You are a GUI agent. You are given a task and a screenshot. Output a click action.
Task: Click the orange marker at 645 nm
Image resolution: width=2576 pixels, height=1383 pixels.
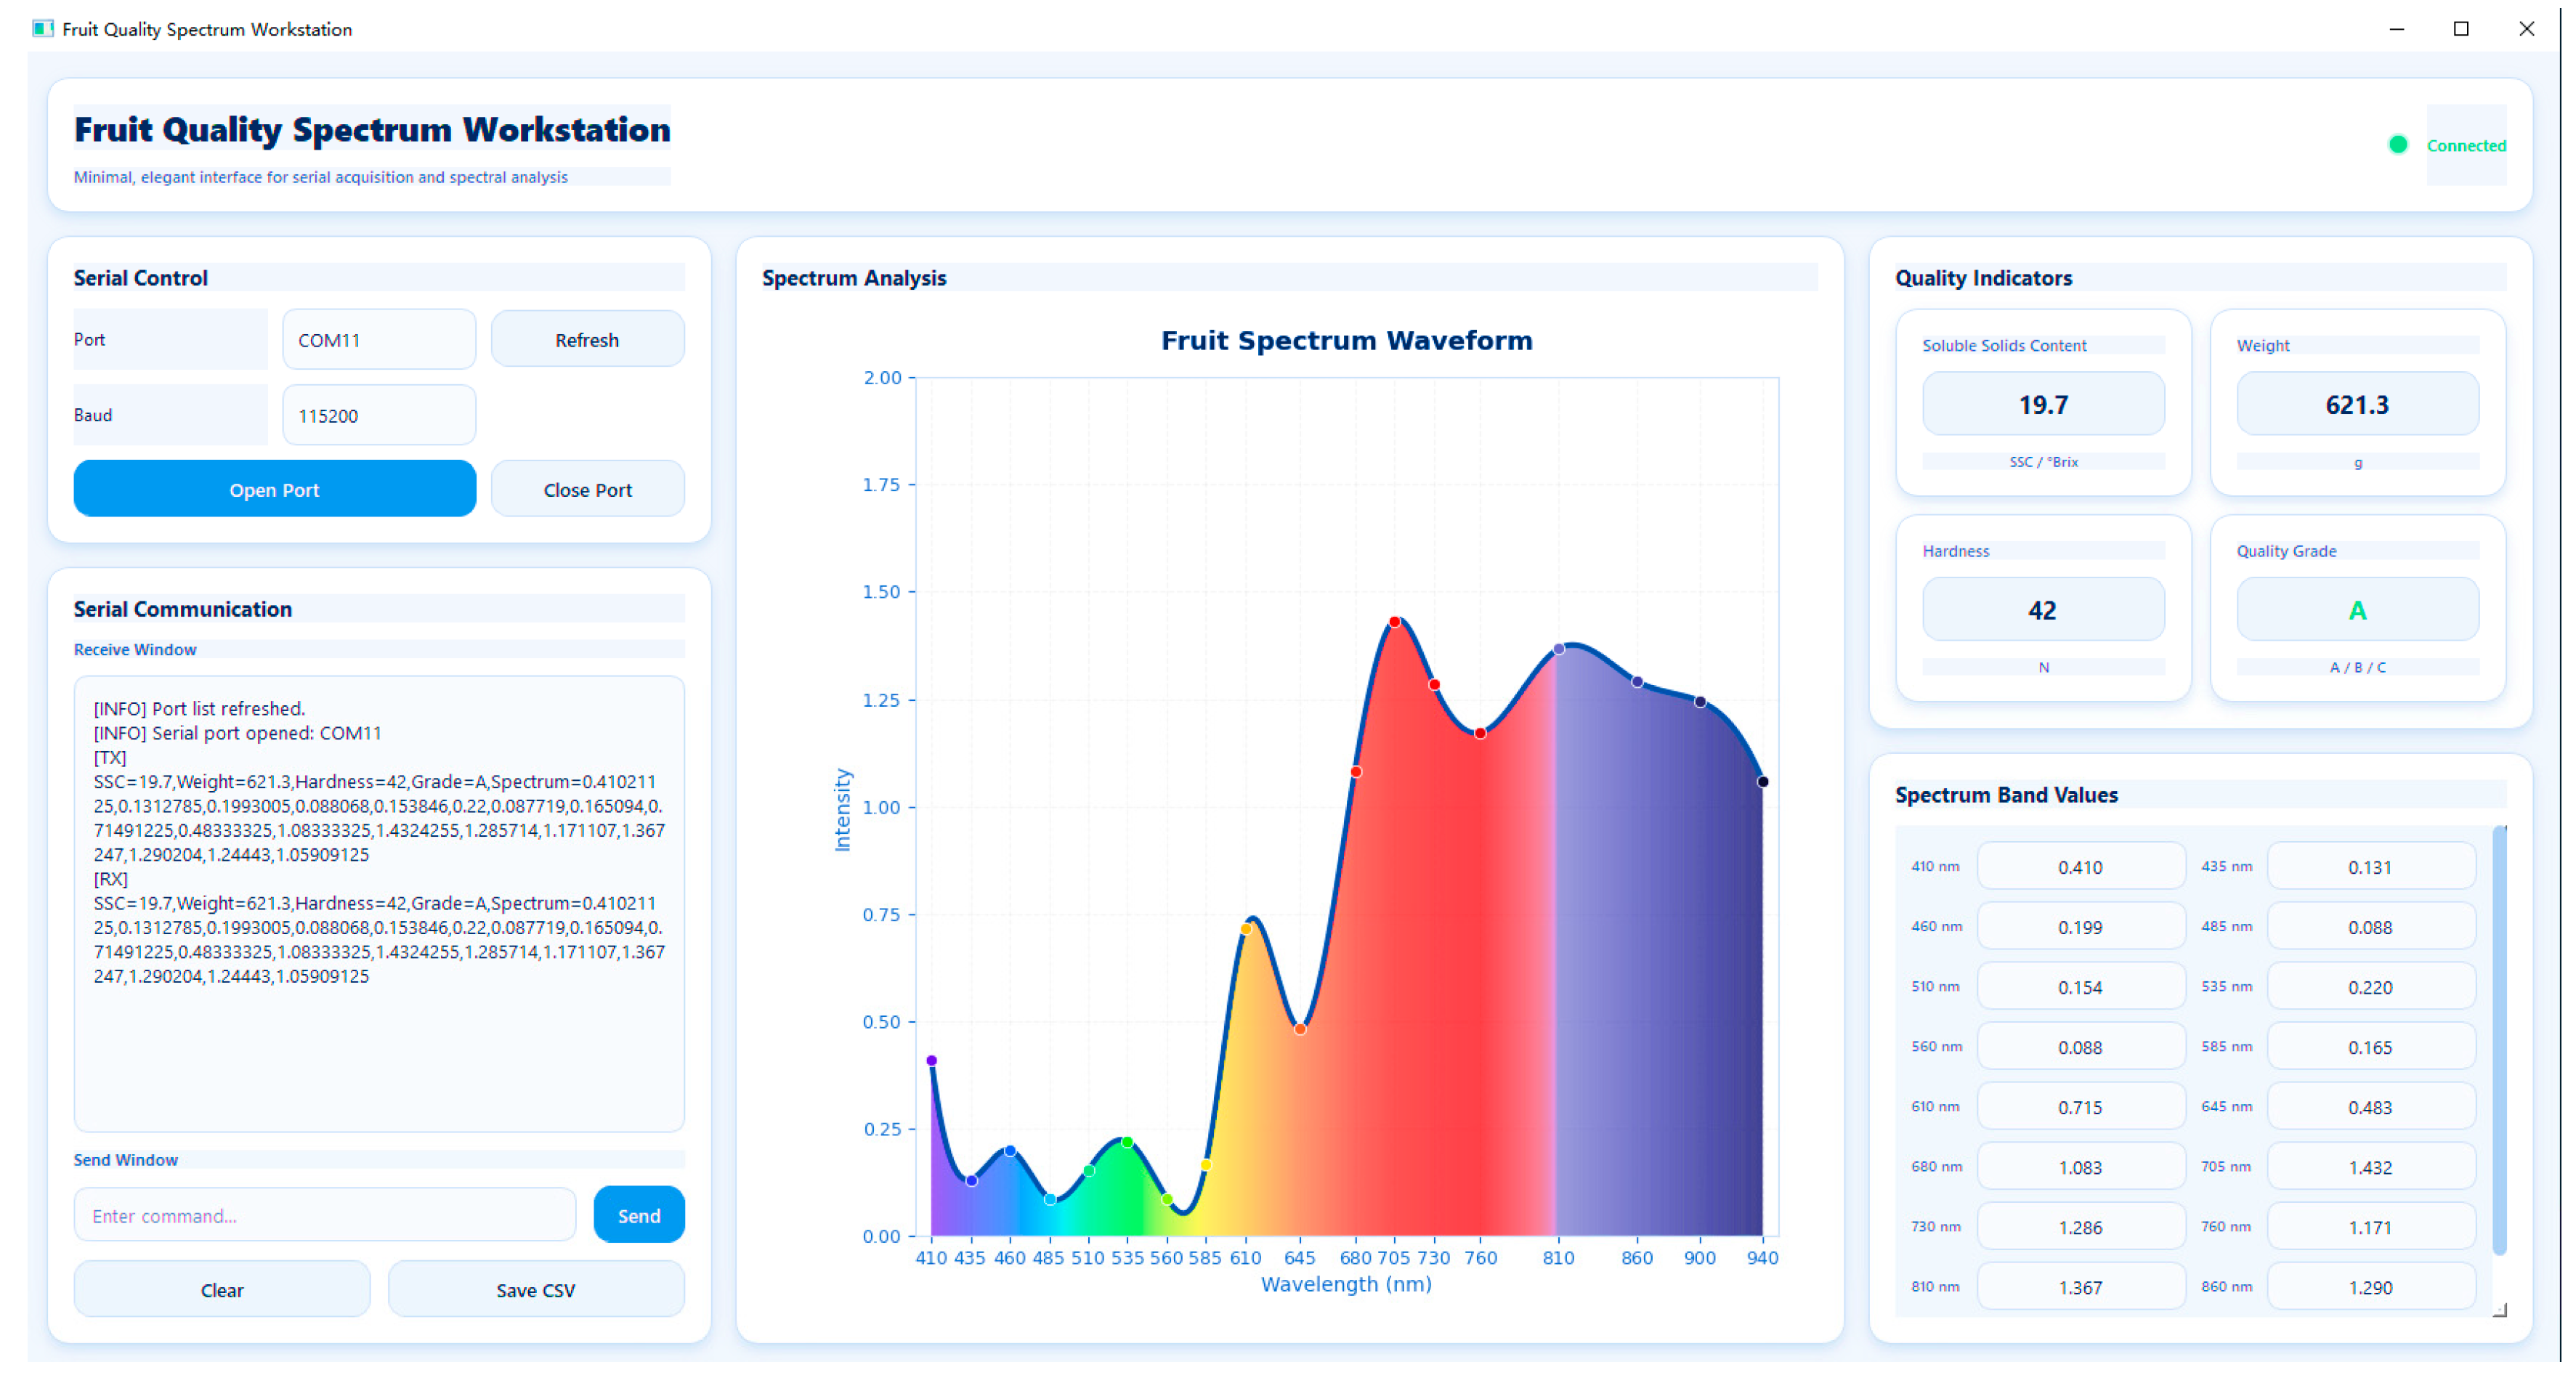point(1300,1029)
